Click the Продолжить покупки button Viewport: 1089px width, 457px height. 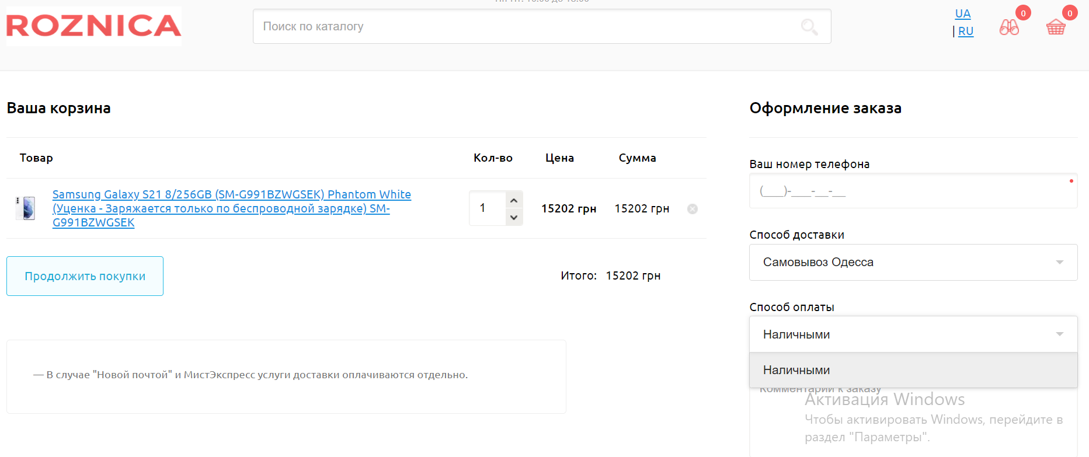click(x=85, y=276)
